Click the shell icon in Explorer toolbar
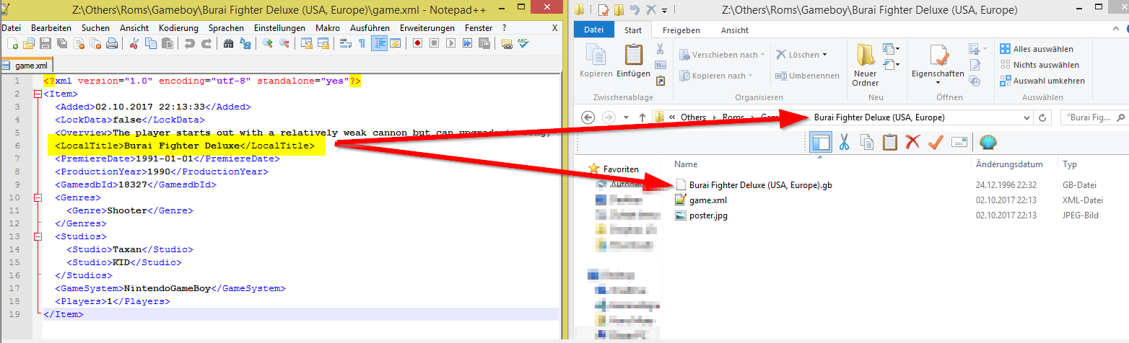This screenshot has width=1129, height=343. tap(988, 142)
